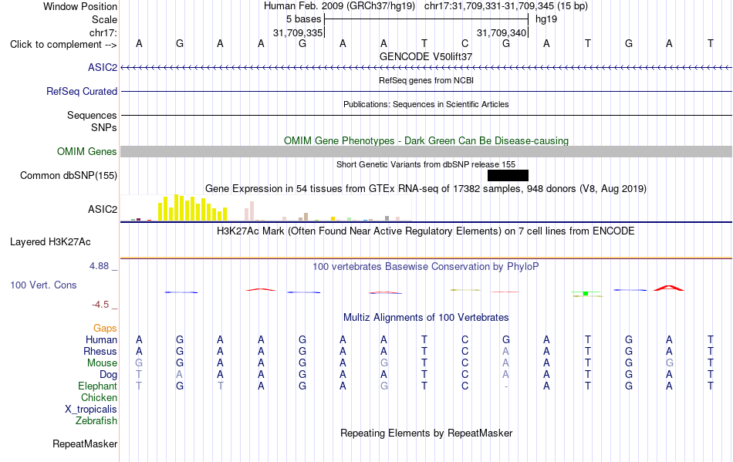733x462 pixels.
Task: Click the pink GTEx expression bars
Action: [x=249, y=211]
